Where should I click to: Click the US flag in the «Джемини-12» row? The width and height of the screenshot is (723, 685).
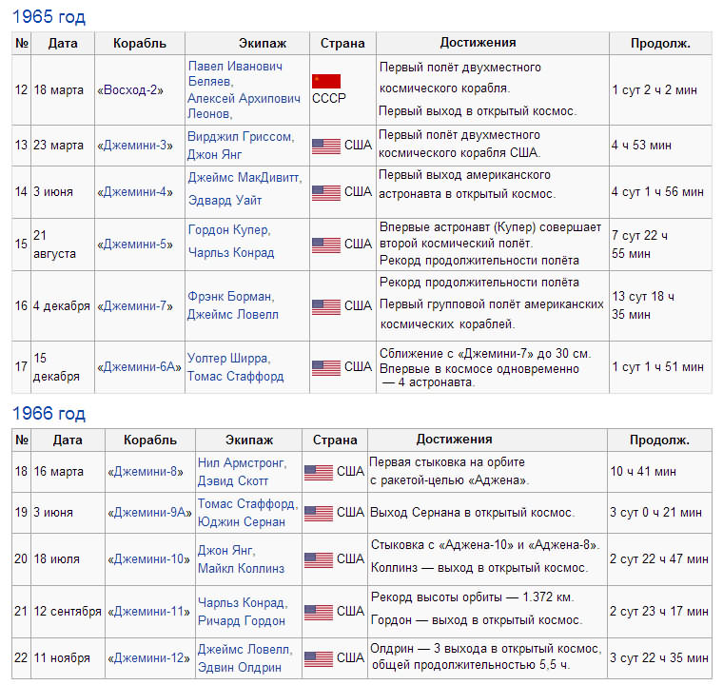(319, 658)
